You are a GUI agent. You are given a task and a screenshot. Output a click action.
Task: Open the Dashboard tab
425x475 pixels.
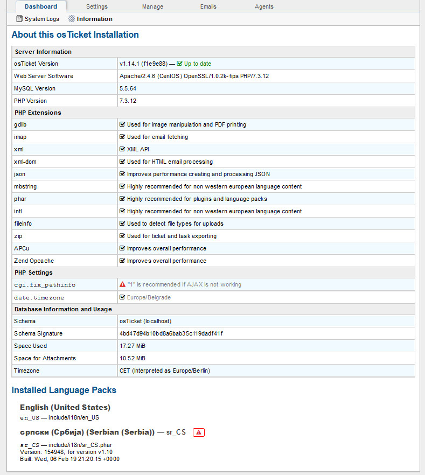41,6
